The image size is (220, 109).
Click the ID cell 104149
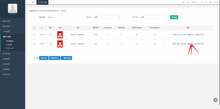[x=42, y=44]
